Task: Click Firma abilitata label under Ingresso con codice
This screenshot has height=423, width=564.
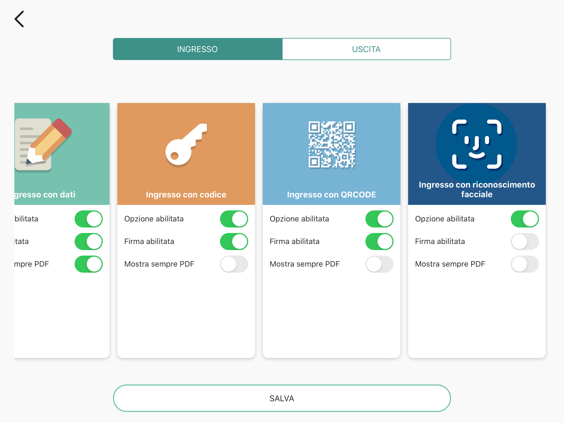Action: 149,242
